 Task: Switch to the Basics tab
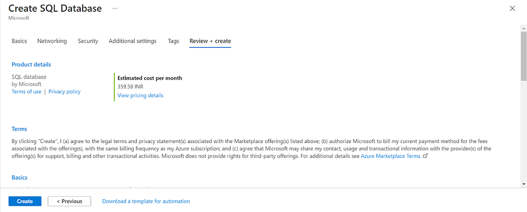tap(19, 41)
